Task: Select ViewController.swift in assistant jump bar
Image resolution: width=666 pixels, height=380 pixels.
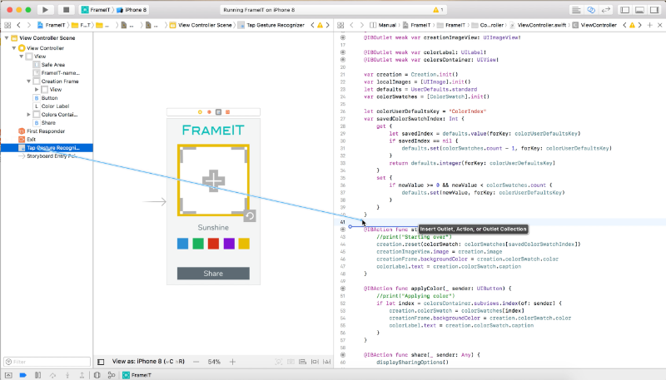Action: [x=538, y=25]
